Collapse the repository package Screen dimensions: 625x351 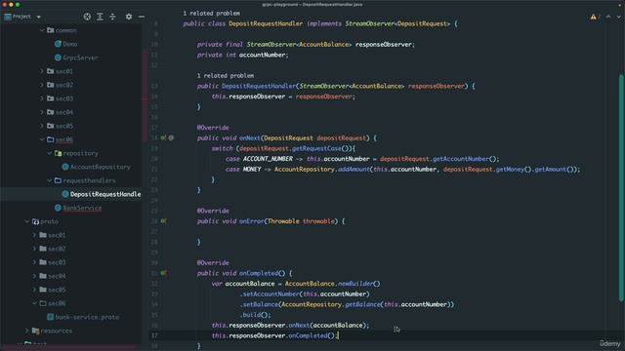point(50,153)
